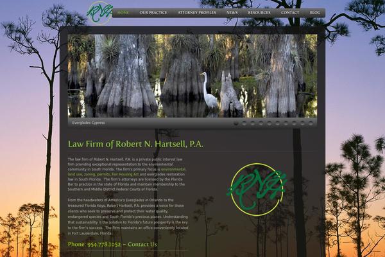The width and height of the screenshot is (385, 257).
Task: Open the RESOURCES menu item
Action: pyautogui.click(x=259, y=13)
